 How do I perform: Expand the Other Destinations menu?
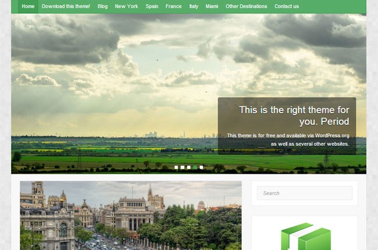pyautogui.click(x=246, y=6)
